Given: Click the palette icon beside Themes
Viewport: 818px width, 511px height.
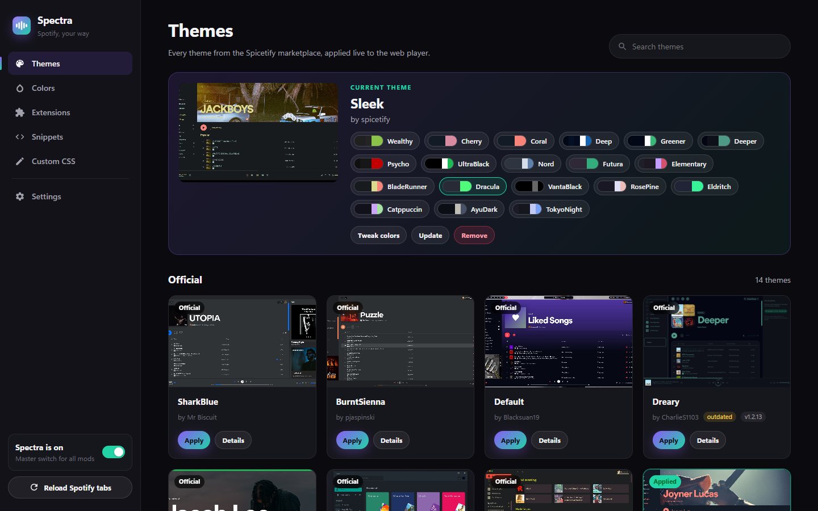Looking at the screenshot, I should click(x=20, y=64).
